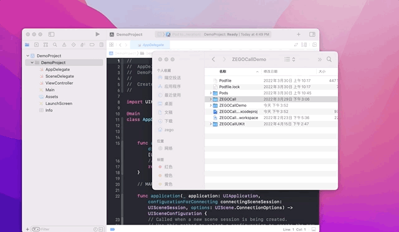The width and height of the screenshot is (399, 232).
Task: Open the Source Control navigator
Action: [x=36, y=45]
